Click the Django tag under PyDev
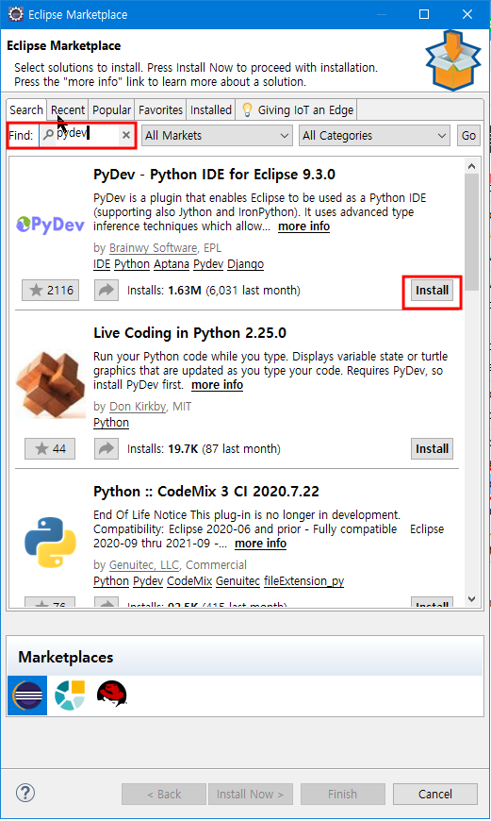 click(x=245, y=264)
